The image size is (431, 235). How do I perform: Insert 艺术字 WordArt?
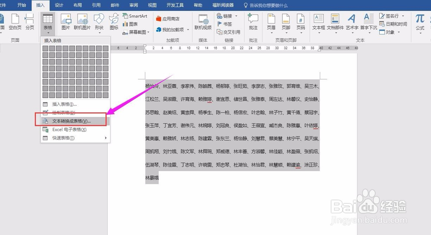(352, 23)
